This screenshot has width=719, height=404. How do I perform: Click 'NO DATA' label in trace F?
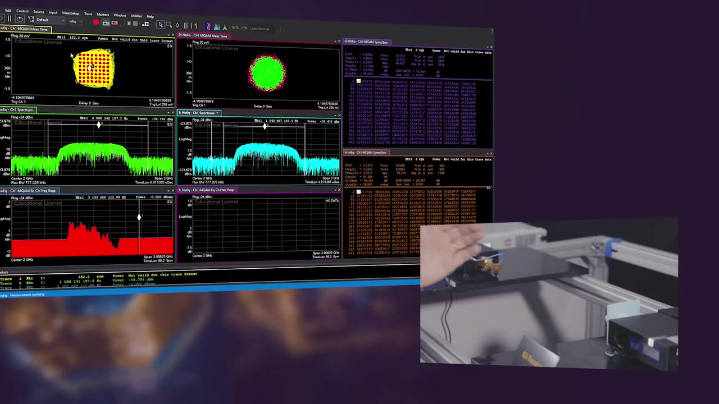coord(332,200)
